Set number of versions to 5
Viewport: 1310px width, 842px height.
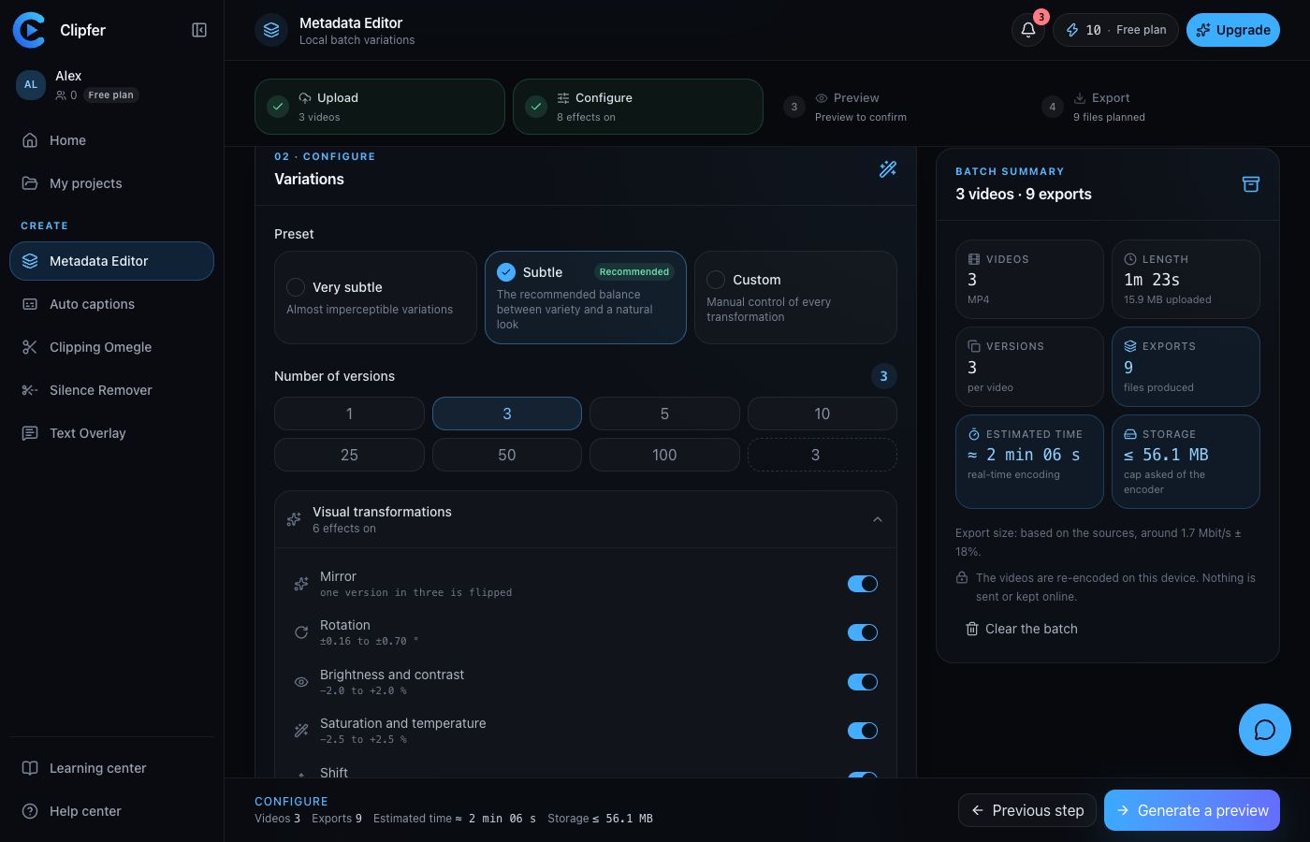[x=664, y=414]
